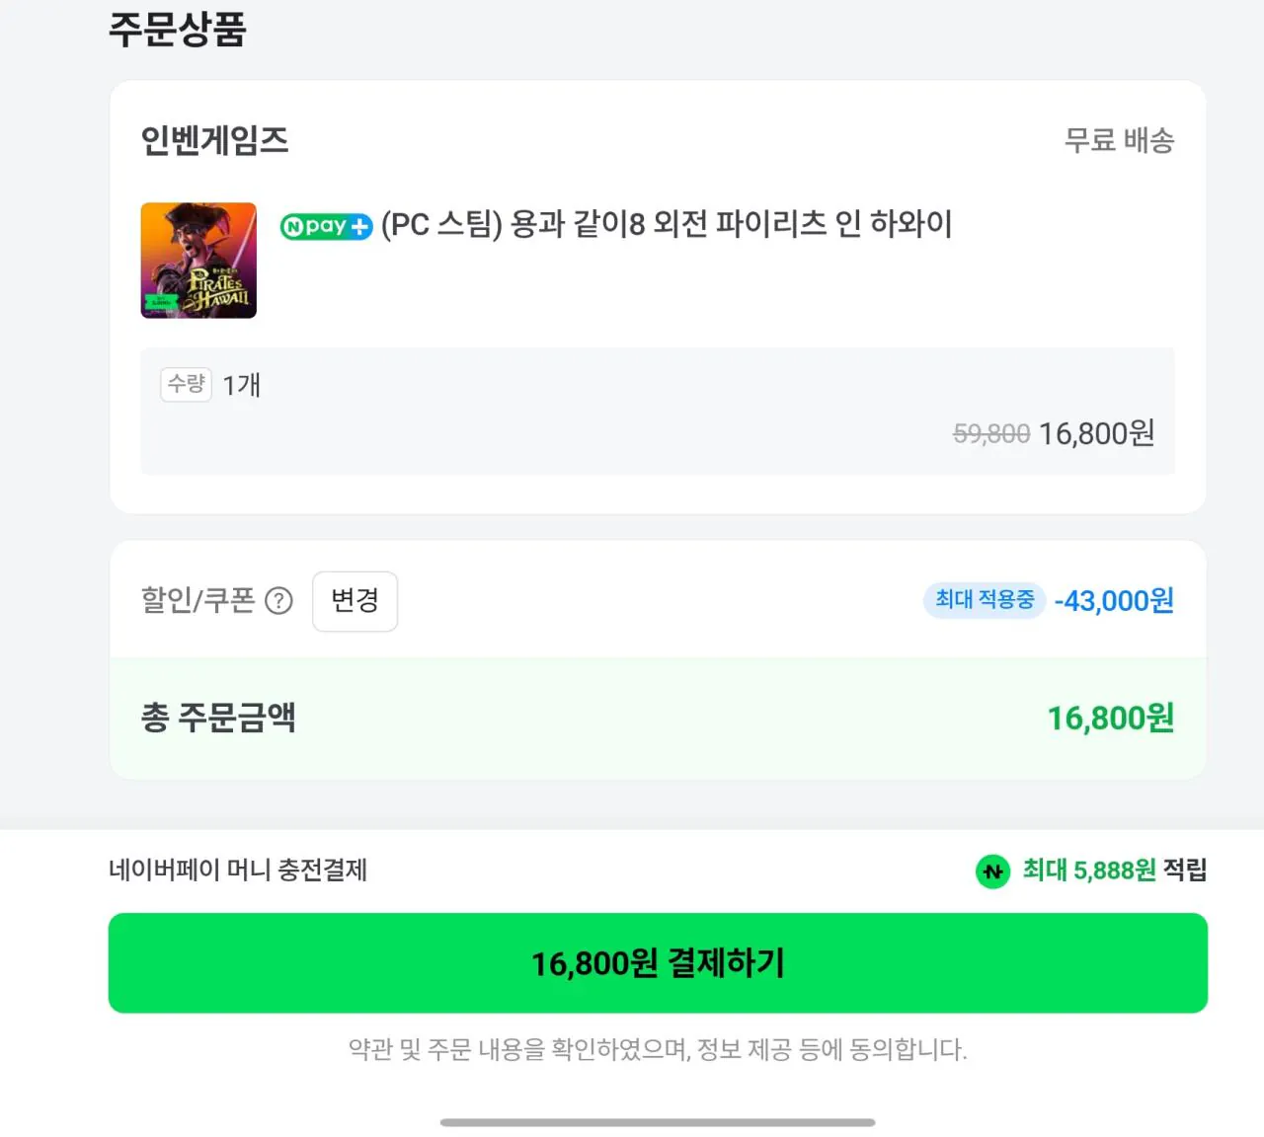
Task: Open the 용과 같이8 외전 product title
Action: coord(665,225)
